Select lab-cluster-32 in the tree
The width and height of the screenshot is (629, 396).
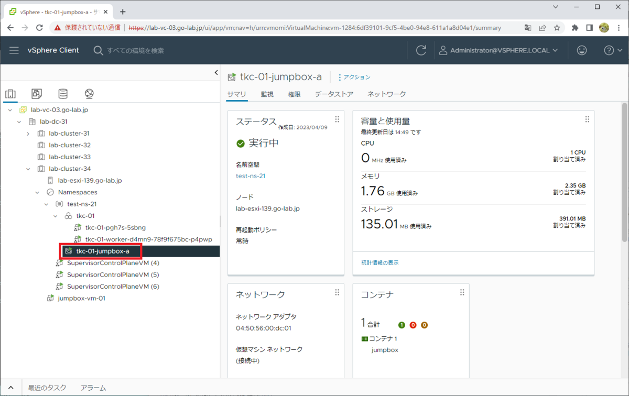[x=70, y=145]
